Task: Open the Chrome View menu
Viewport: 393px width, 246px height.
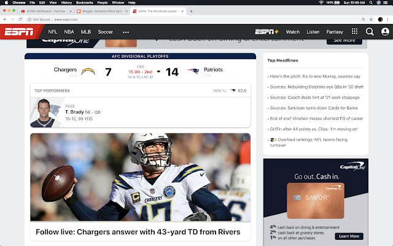Action: (53, 2)
